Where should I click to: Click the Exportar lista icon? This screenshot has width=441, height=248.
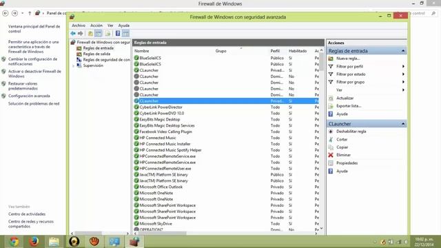(331, 106)
